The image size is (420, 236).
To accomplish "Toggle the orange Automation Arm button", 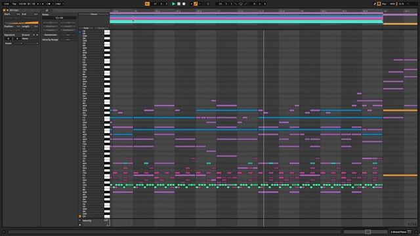I will pos(196,4).
